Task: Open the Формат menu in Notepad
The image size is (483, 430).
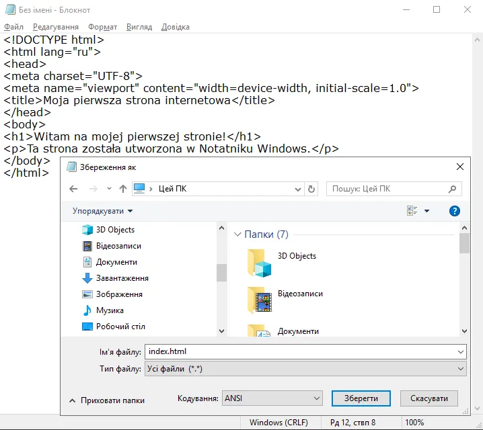Action: [102, 27]
